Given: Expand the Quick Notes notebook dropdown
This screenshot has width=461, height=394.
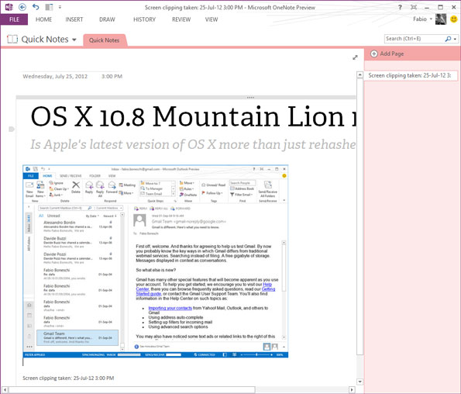Looking at the screenshot, I should [x=74, y=40].
